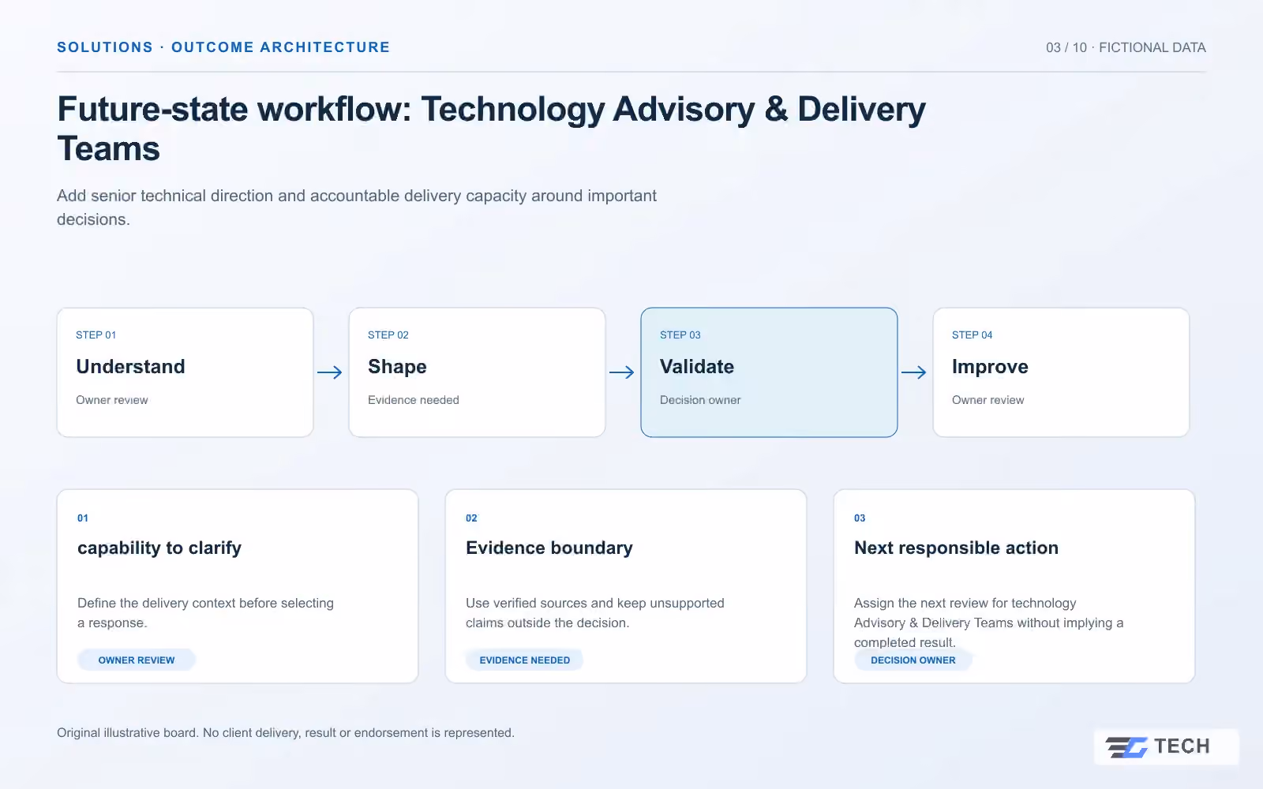Click the 'Assign the next review' description
This screenshot has width=1263, height=789.
[988, 623]
